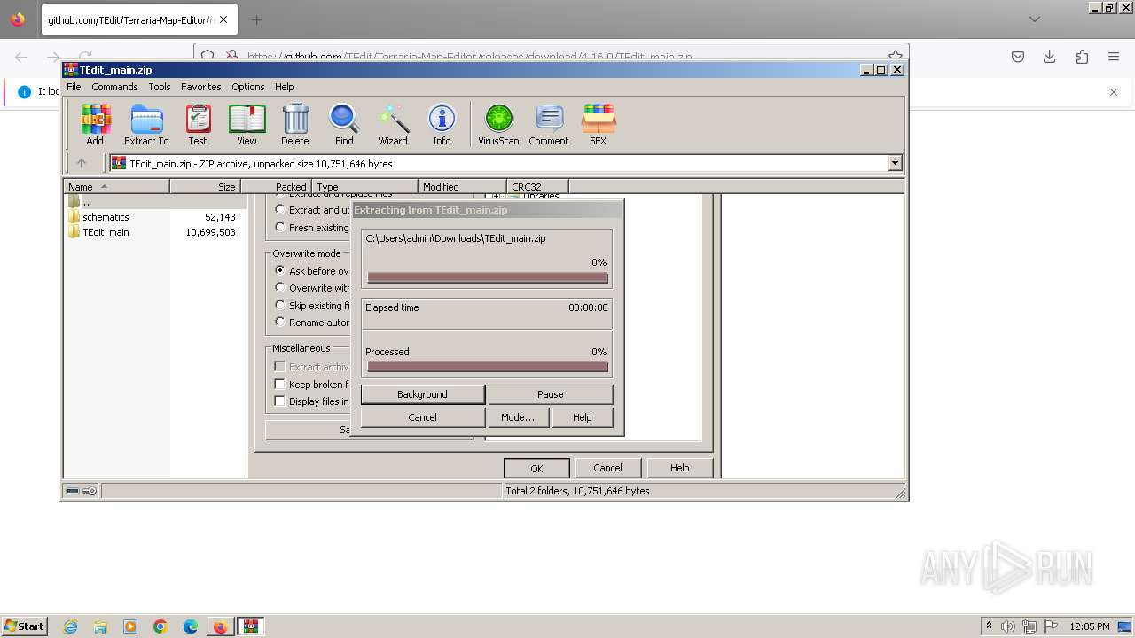Screen dimensions: 1135x638
Task: Open the Mode... options button
Action: [x=518, y=417]
